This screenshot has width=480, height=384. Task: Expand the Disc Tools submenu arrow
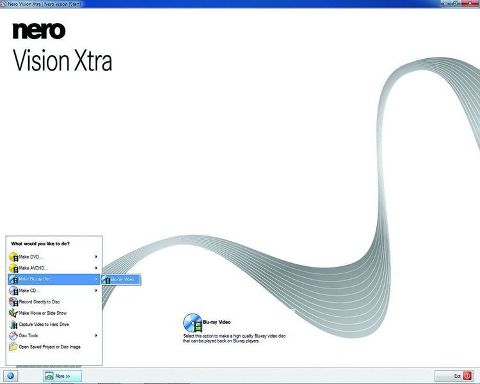[x=96, y=335]
